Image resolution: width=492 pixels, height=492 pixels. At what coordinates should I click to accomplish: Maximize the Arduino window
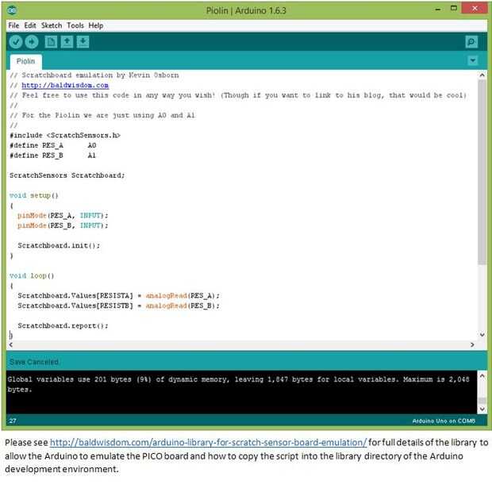pos(454,9)
